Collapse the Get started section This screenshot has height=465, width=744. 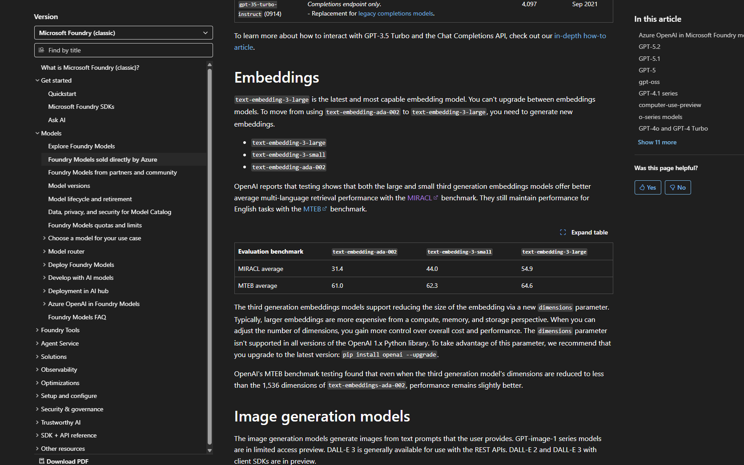(x=37, y=80)
